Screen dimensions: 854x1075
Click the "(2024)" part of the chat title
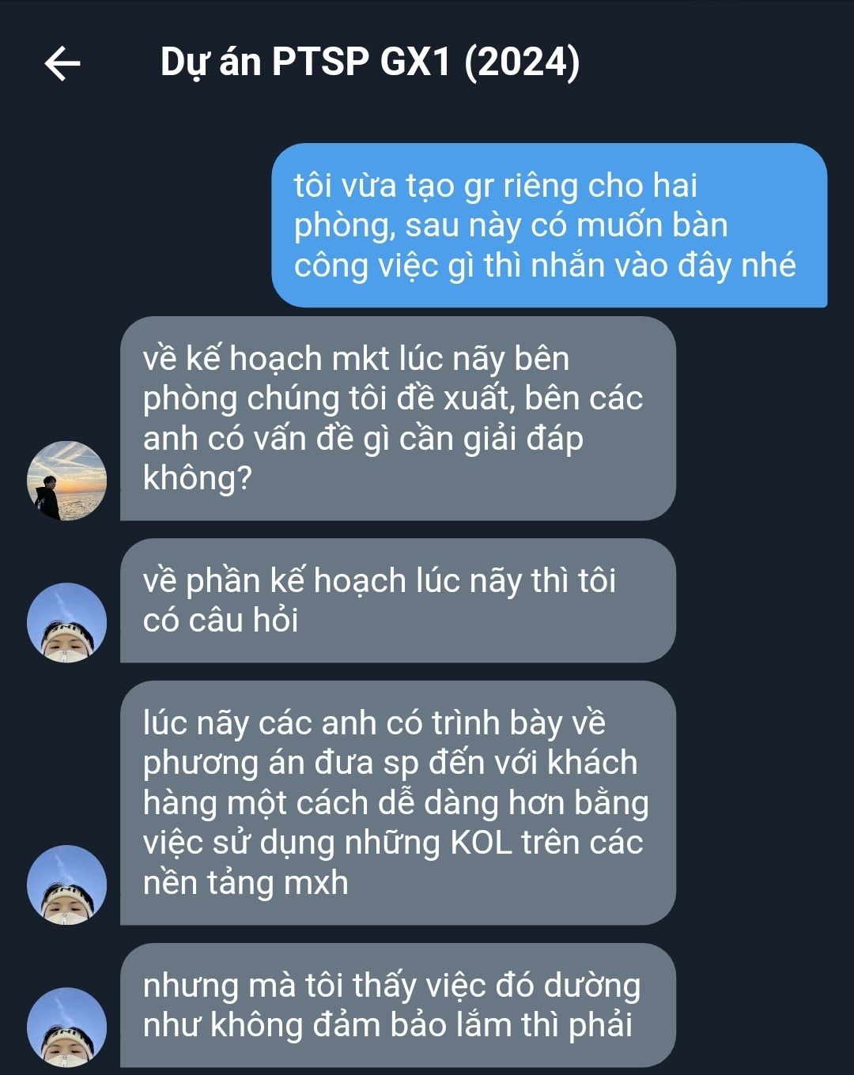[x=522, y=62]
